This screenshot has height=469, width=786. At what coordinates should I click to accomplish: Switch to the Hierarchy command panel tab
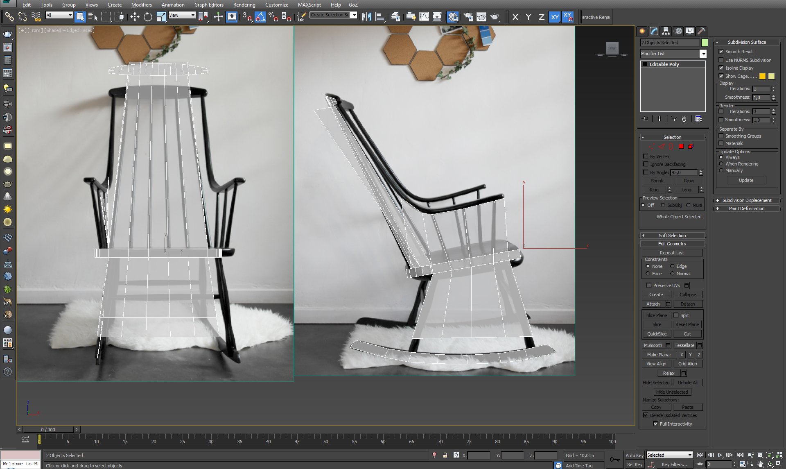click(666, 31)
